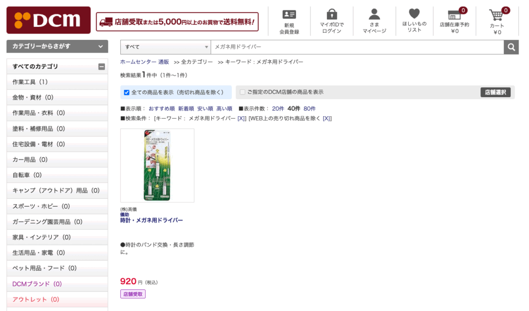Open the store stock reservation icon
Viewport: 529px width, 311px height.
click(454, 14)
